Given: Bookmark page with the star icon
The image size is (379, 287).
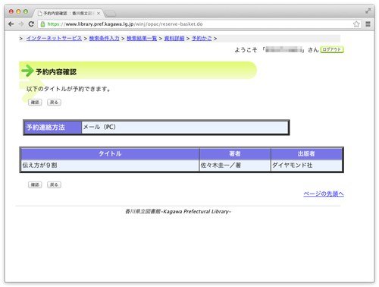Looking at the screenshot, I should pyautogui.click(x=356, y=24).
